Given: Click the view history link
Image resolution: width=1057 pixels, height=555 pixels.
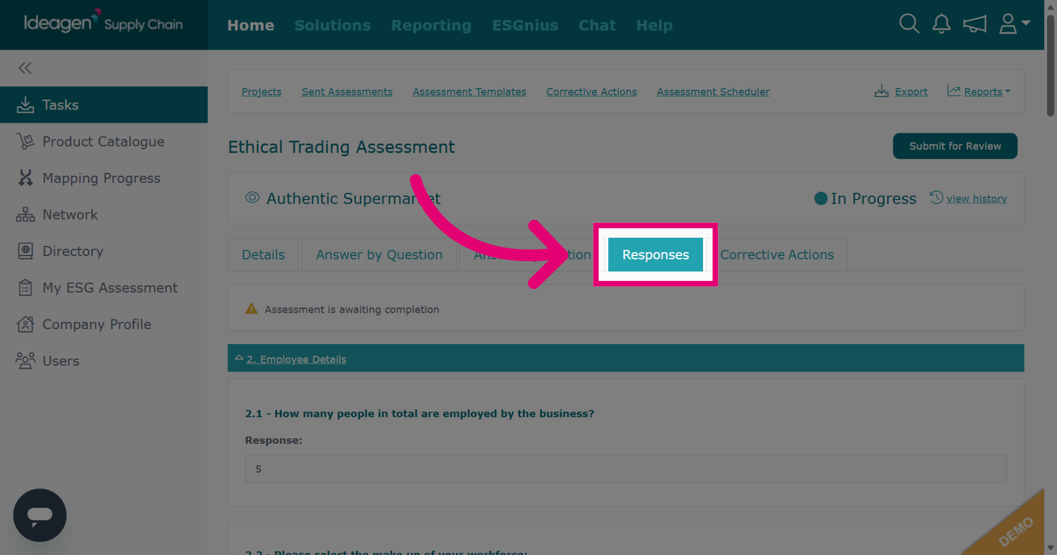Looking at the screenshot, I should click(x=977, y=199).
